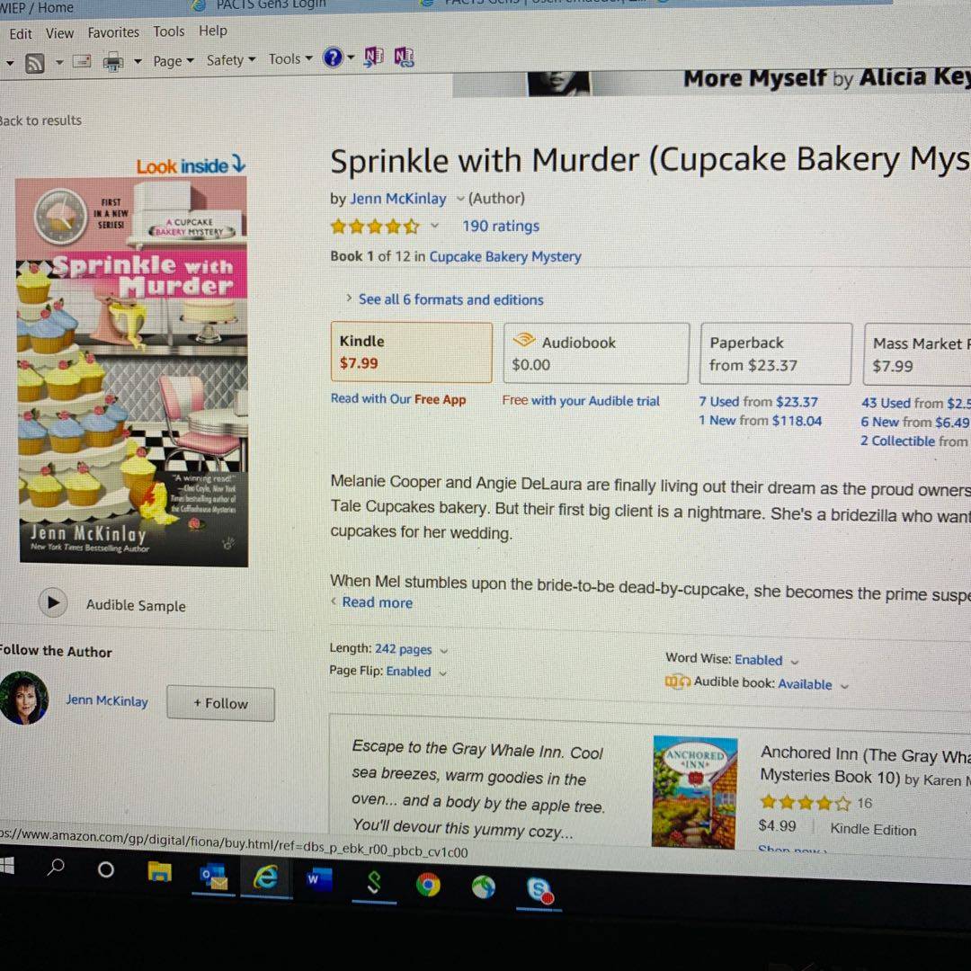
Task: Select the Kindle $7.99 format option
Action: [411, 352]
